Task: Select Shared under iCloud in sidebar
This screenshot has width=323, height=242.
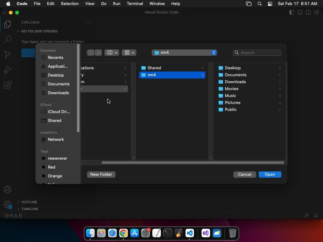Action: point(54,120)
